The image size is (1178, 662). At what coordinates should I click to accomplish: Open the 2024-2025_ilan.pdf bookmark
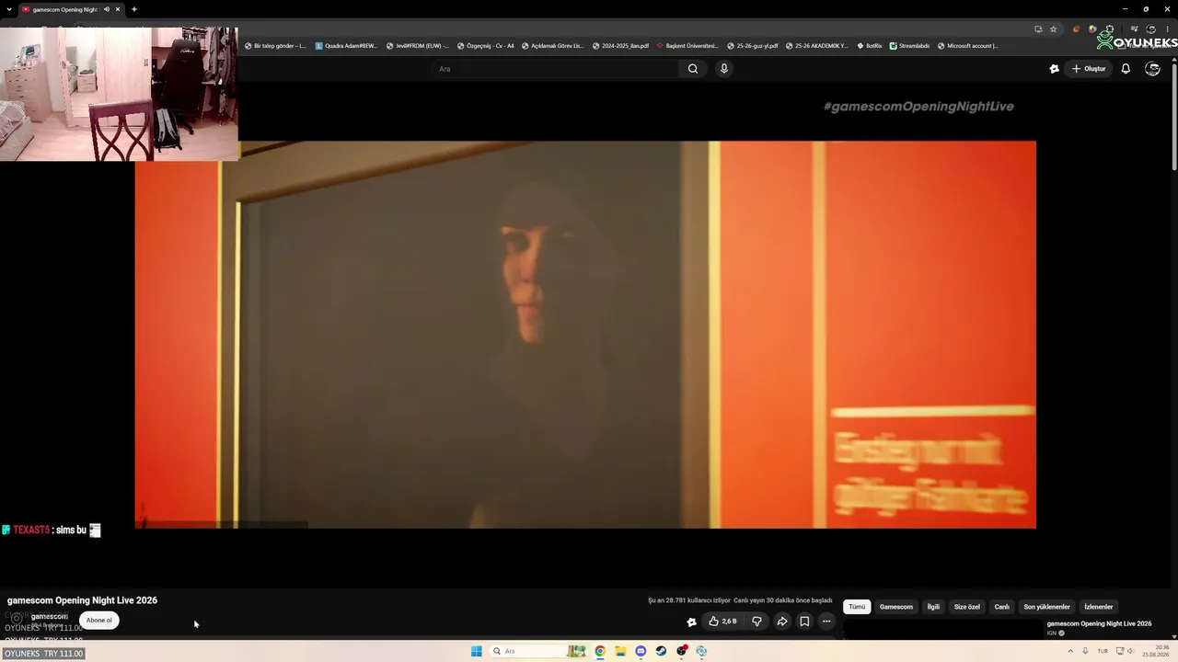[620, 46]
